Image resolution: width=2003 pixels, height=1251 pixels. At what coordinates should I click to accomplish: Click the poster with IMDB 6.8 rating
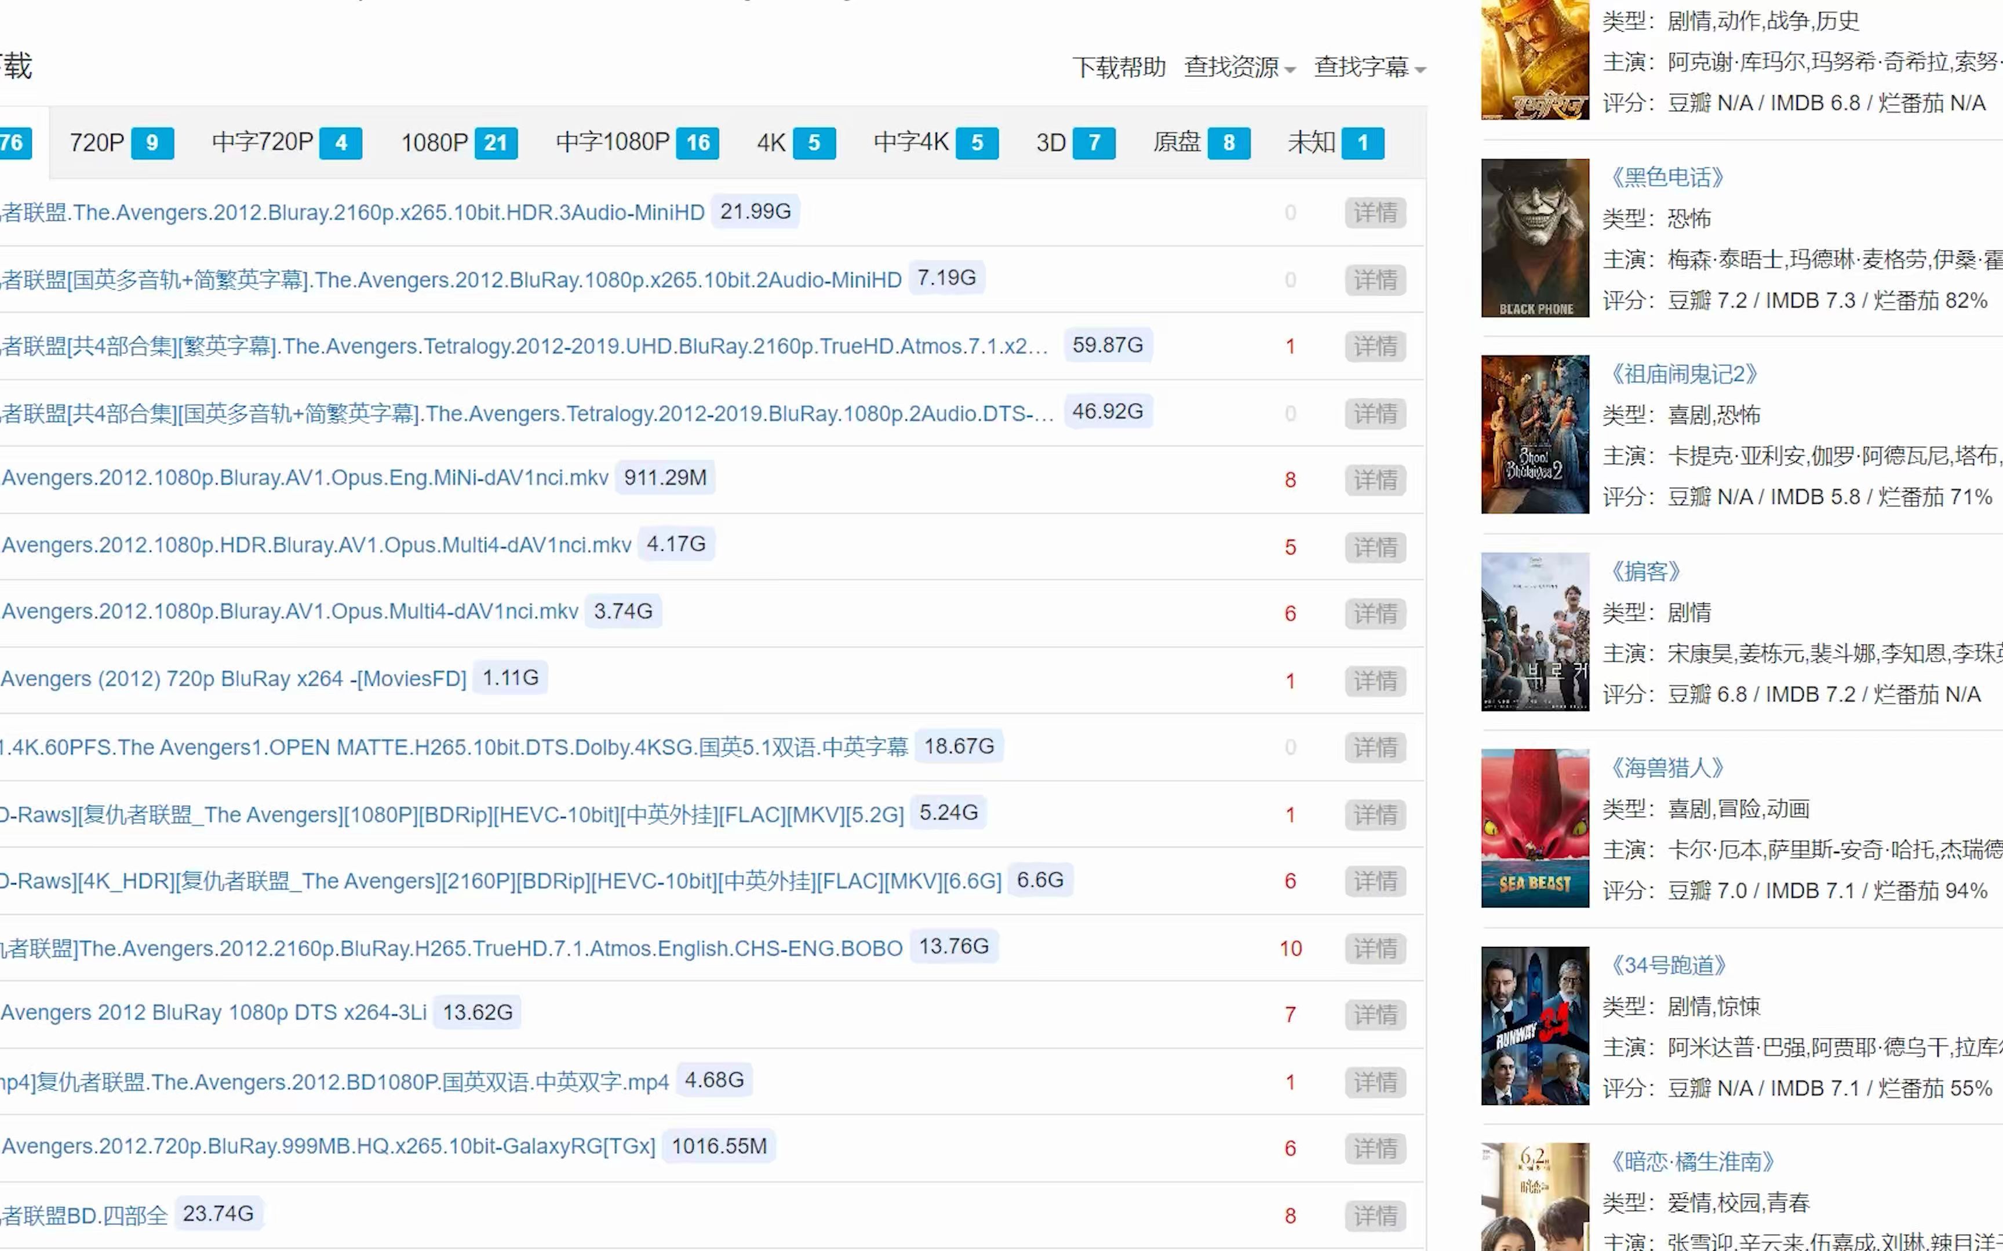(1535, 60)
